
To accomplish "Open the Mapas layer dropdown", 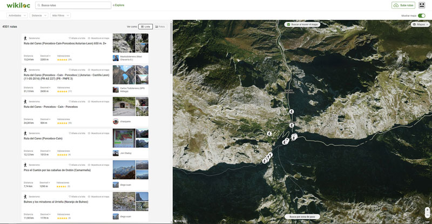I will [421, 24].
